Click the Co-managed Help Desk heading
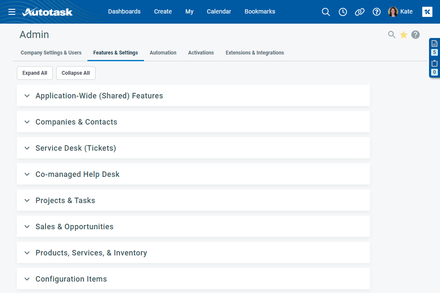 click(77, 174)
